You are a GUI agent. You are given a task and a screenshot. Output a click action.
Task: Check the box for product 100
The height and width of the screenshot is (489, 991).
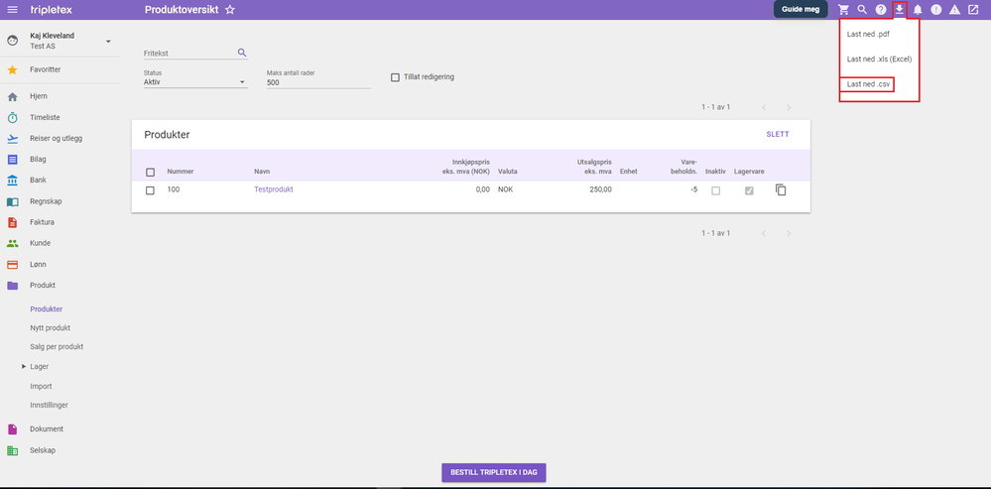point(150,190)
